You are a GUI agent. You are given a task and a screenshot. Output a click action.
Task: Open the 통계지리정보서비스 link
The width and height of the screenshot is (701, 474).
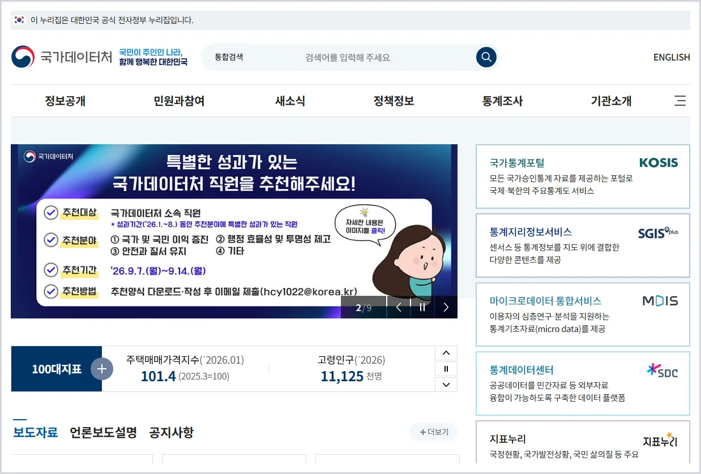point(531,232)
